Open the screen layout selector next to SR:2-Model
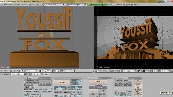 pyautogui.click(x=45, y=5)
